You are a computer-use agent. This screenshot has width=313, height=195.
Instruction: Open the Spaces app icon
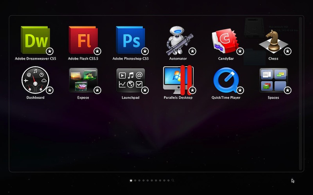click(273, 80)
